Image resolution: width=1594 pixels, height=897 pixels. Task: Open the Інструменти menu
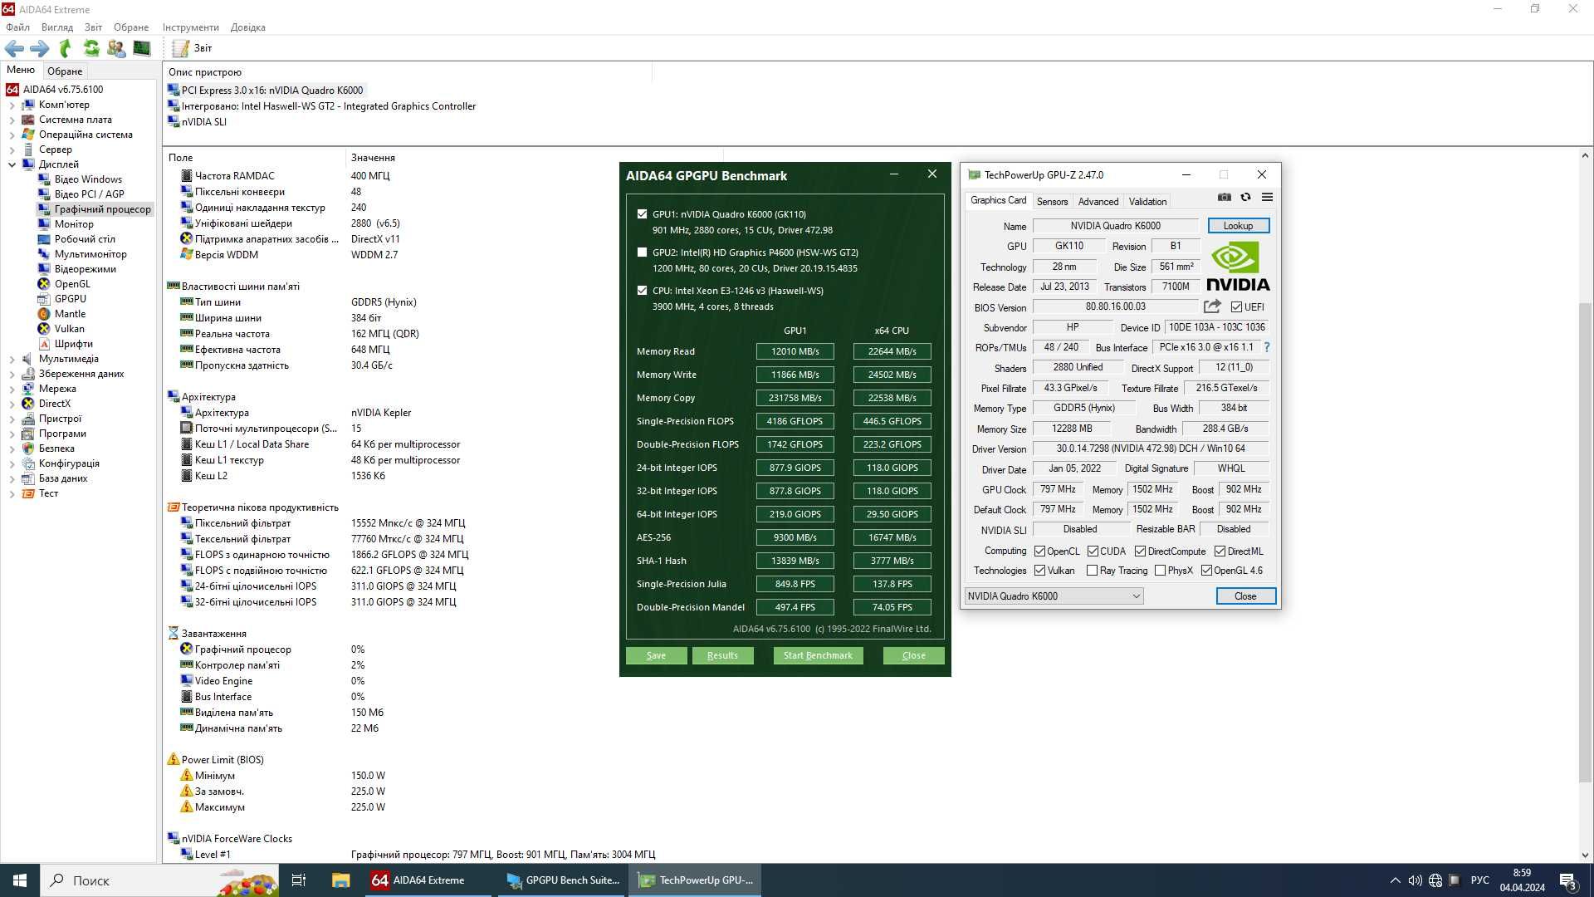point(190,27)
